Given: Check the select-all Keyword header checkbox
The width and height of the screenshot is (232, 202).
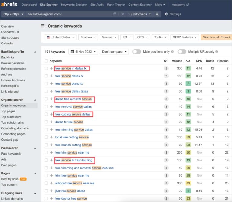Looking at the screenshot, I should click(46, 61).
